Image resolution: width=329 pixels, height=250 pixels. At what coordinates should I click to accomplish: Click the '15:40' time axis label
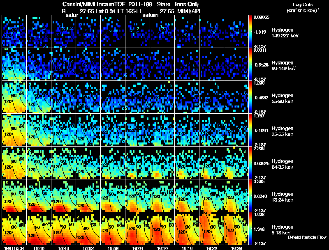(x=39, y=248)
